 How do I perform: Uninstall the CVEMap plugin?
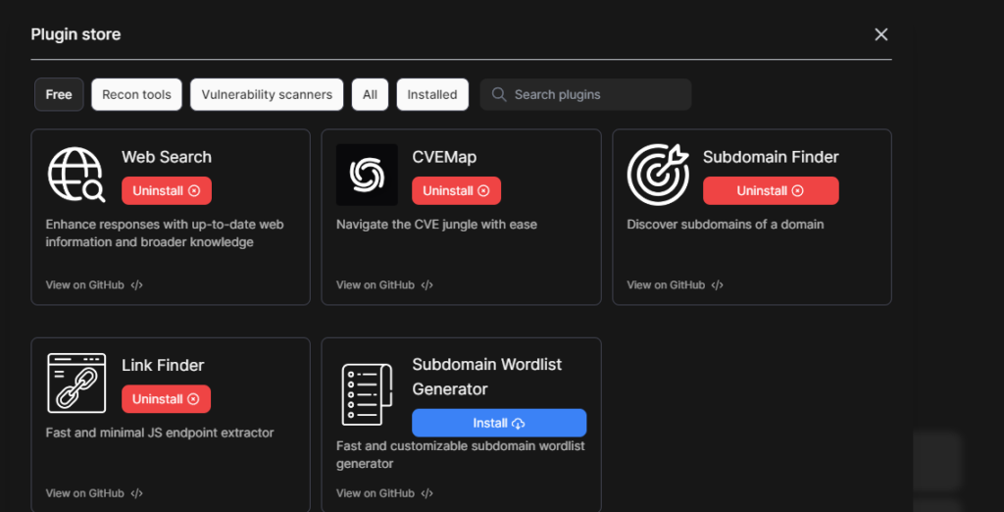pos(457,191)
